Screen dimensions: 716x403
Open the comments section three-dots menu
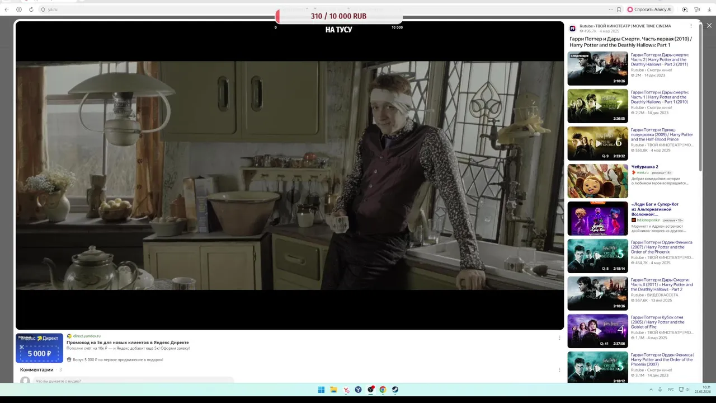[x=559, y=369]
